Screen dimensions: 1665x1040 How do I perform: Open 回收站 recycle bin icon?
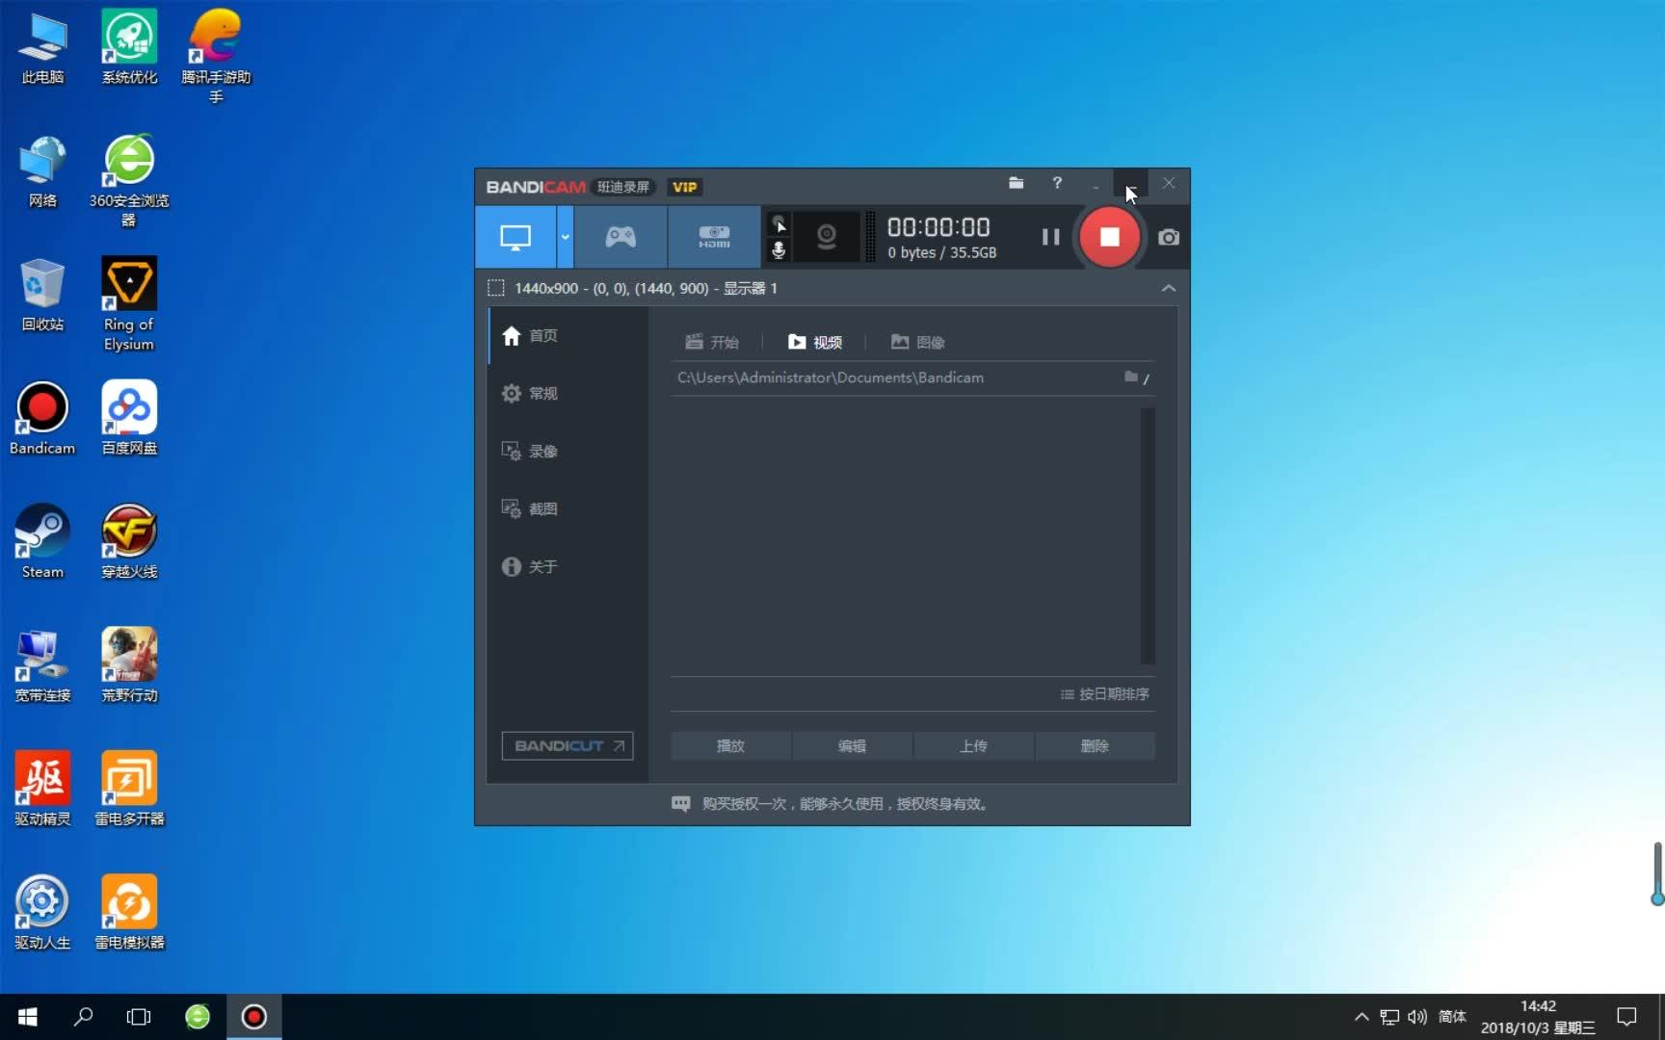point(42,295)
